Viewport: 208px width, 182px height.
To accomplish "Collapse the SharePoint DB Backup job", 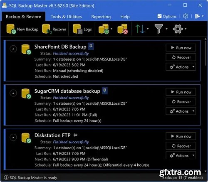I will coord(13,49).
